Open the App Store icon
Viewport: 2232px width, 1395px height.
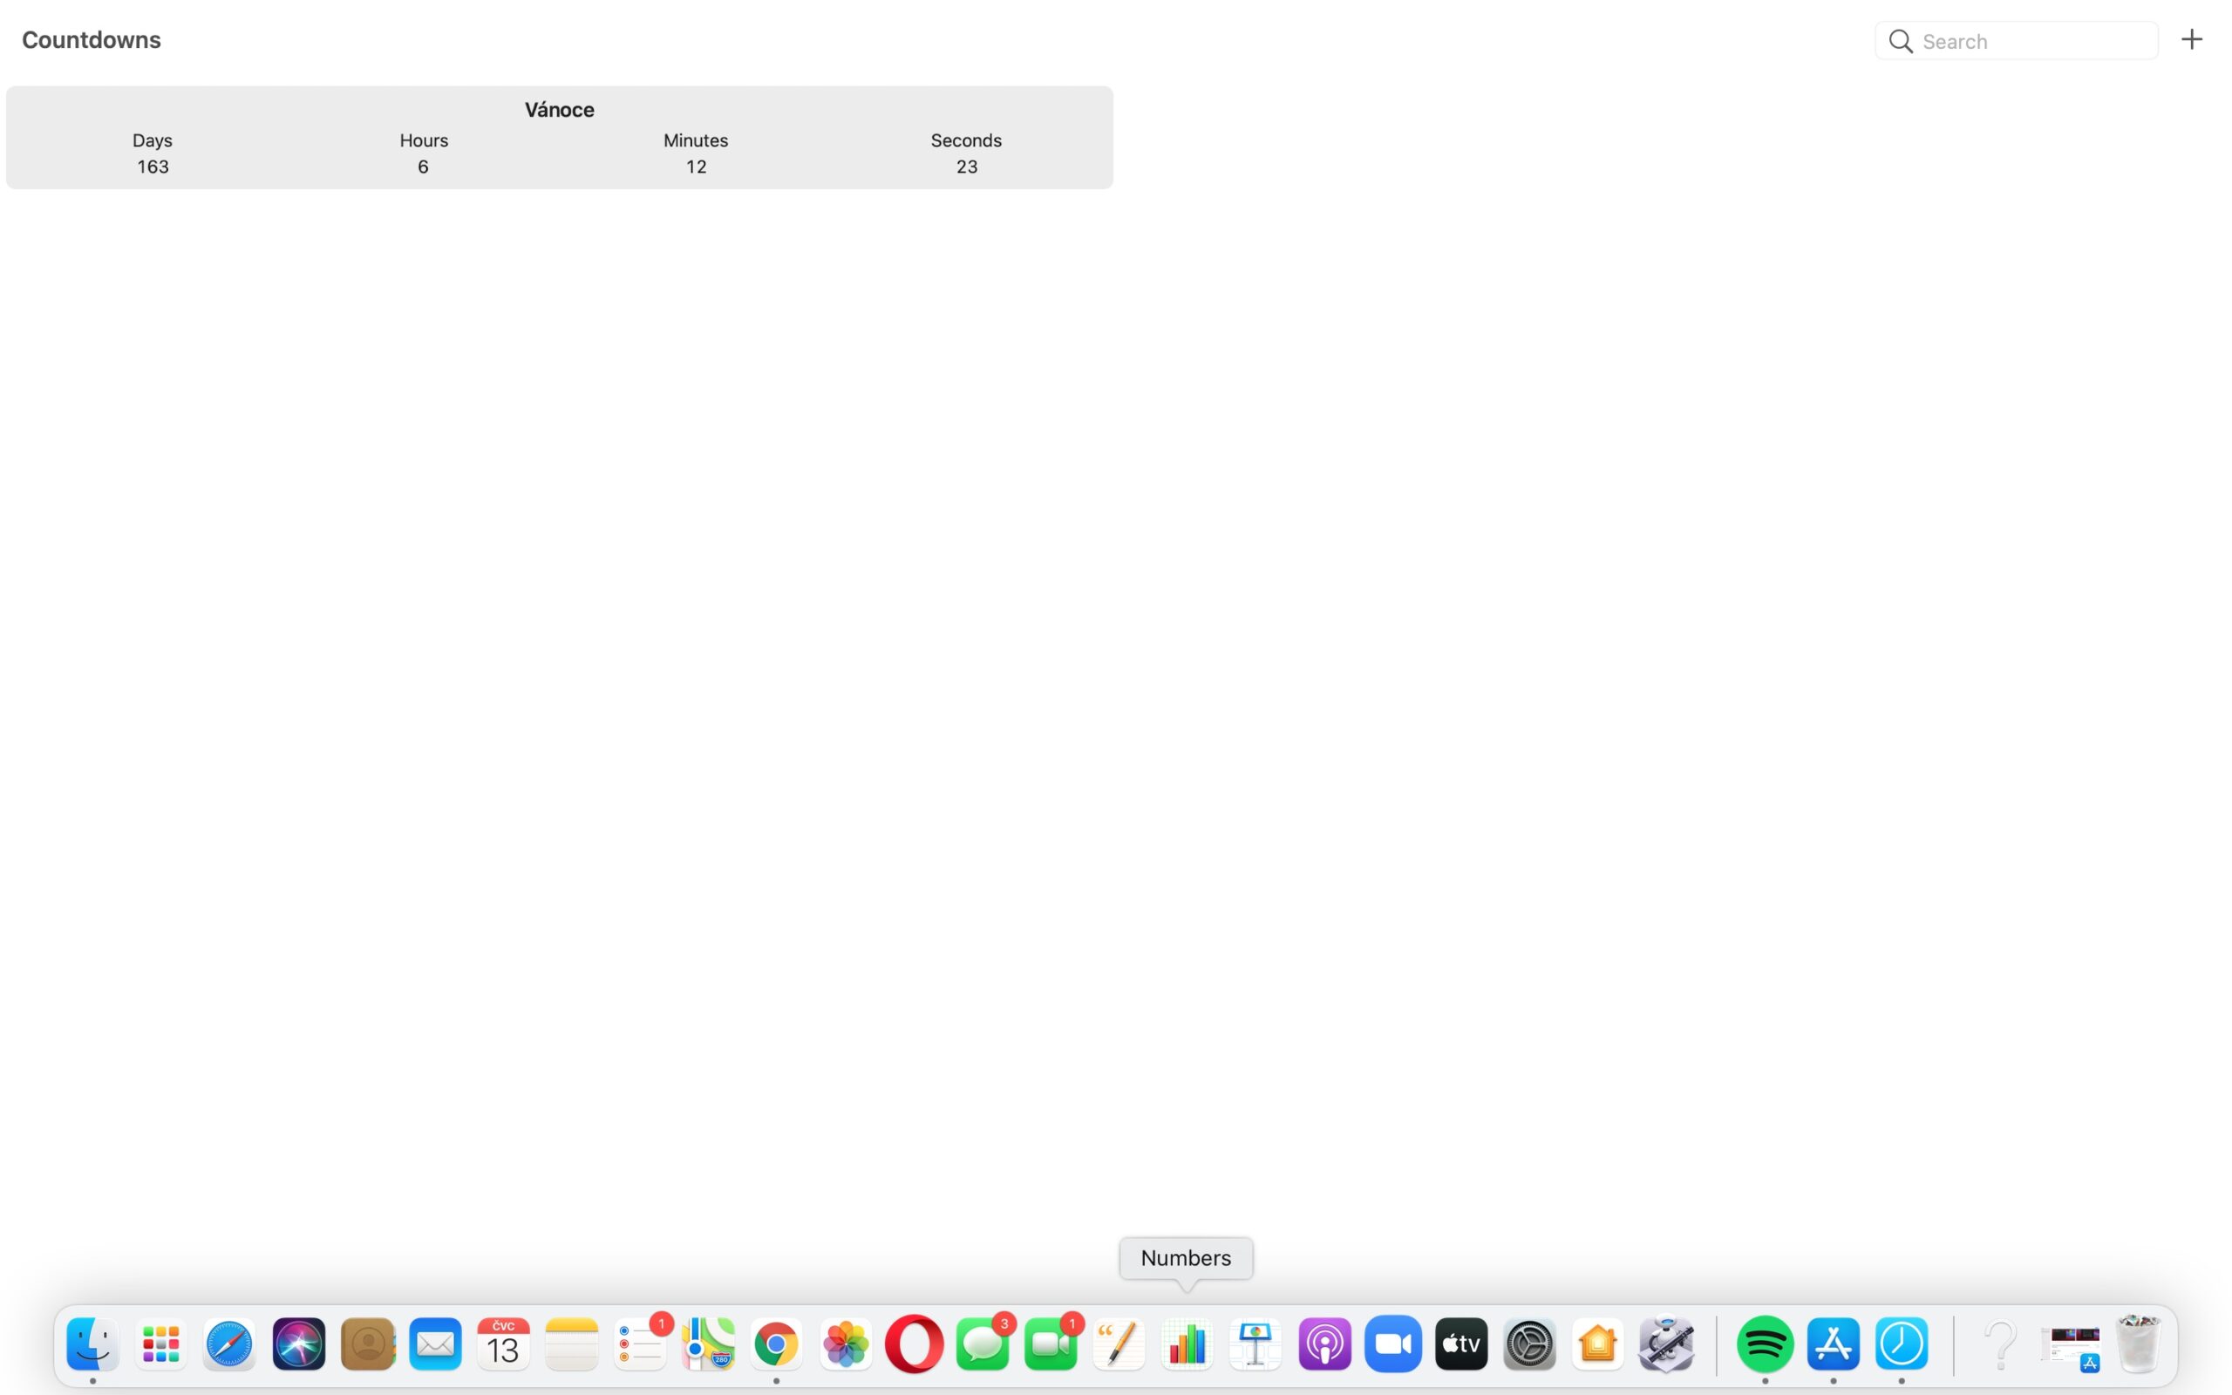(x=1833, y=1344)
